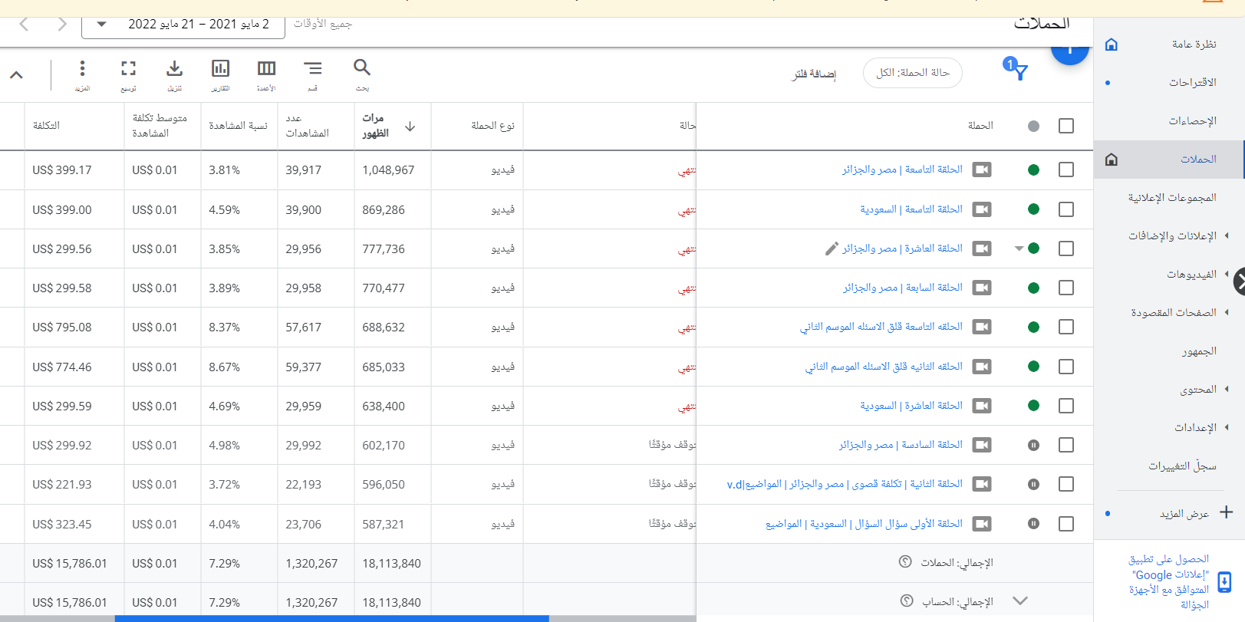Tick the select-all checkbox in table header

click(1065, 126)
